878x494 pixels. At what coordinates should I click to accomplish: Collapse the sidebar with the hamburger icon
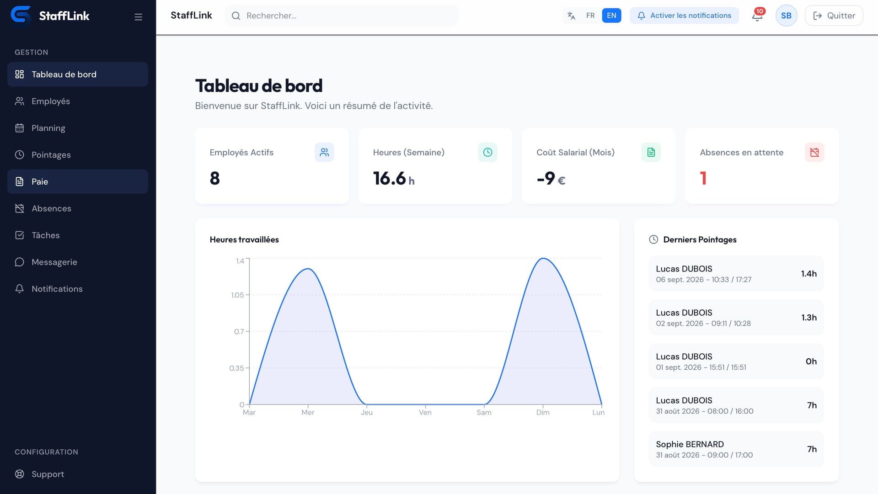(x=138, y=17)
